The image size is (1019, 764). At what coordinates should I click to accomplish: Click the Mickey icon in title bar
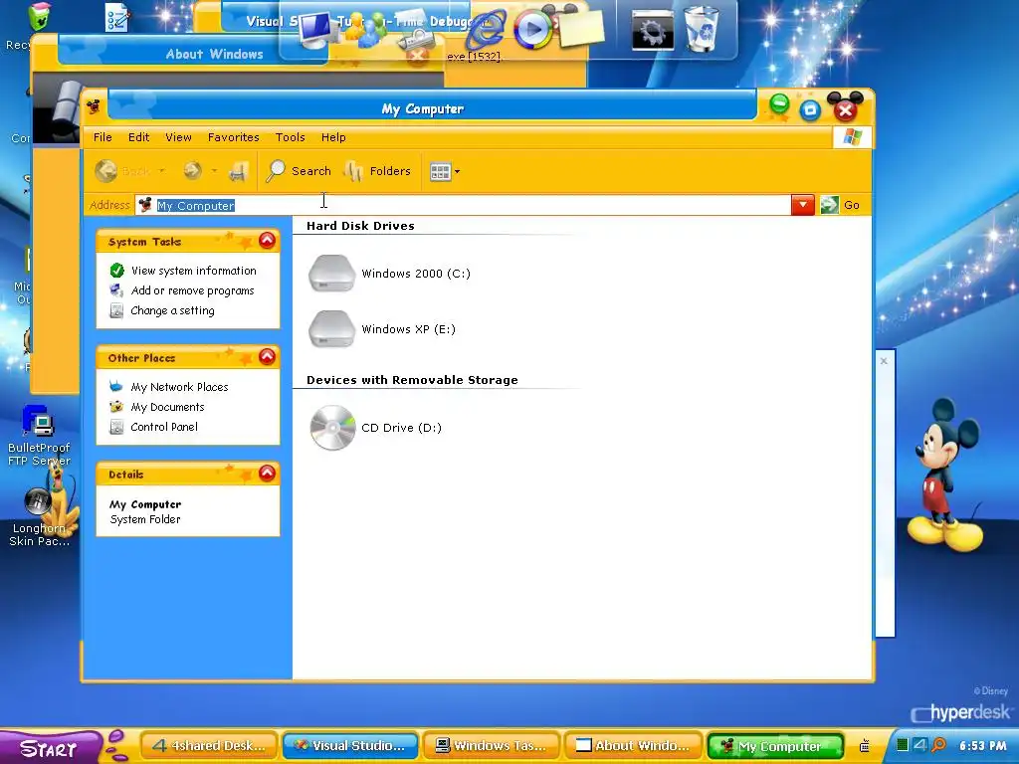(94, 106)
